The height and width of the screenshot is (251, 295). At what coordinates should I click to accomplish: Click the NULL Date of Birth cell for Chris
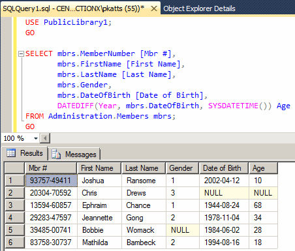[x=224, y=193]
